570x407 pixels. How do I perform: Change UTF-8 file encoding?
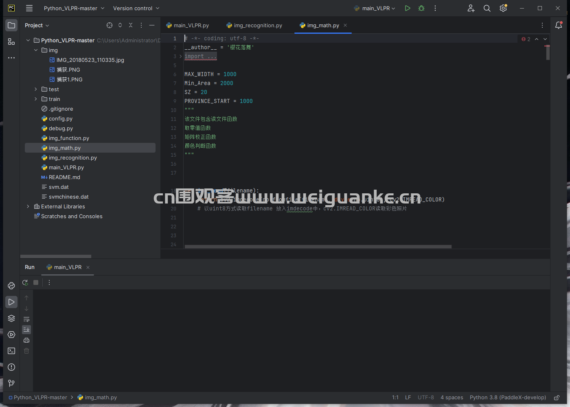[x=426, y=398]
